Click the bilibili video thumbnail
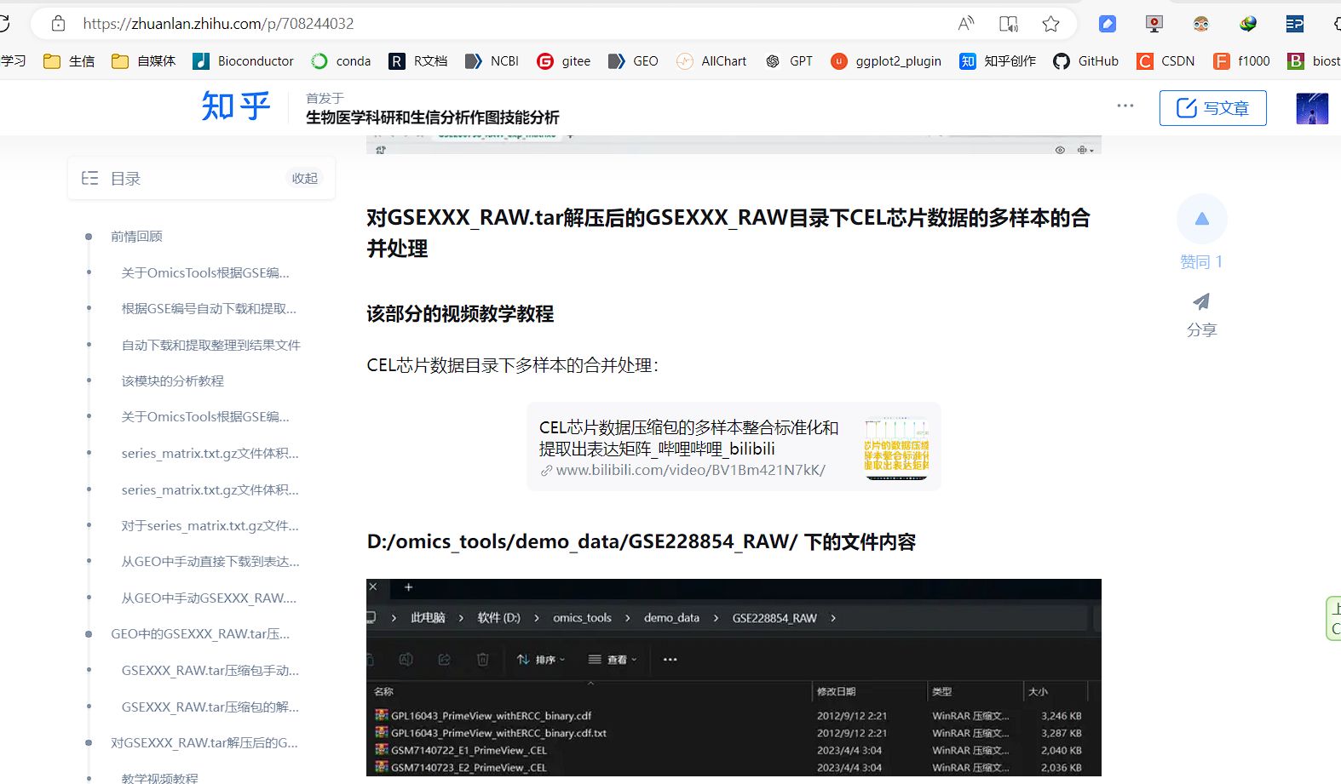The width and height of the screenshot is (1341, 784). [x=896, y=448]
